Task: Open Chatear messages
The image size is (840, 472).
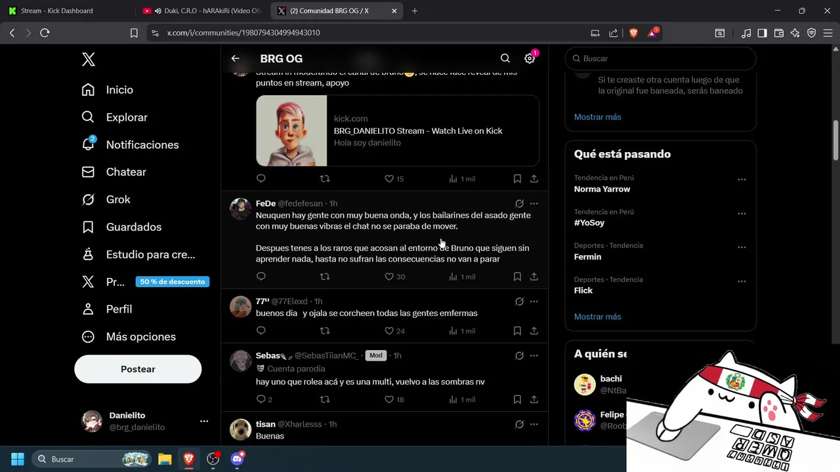Action: (114, 172)
